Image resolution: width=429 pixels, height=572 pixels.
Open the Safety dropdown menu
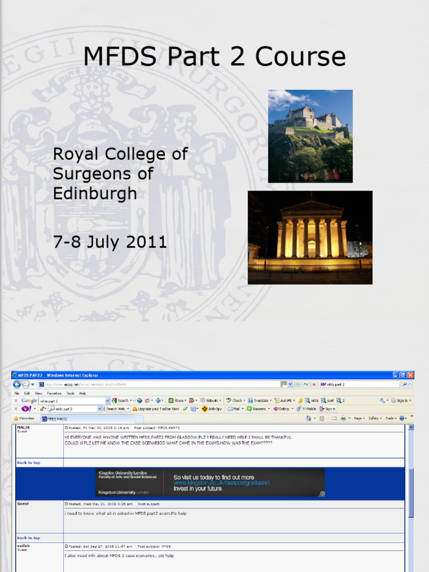pyautogui.click(x=375, y=418)
